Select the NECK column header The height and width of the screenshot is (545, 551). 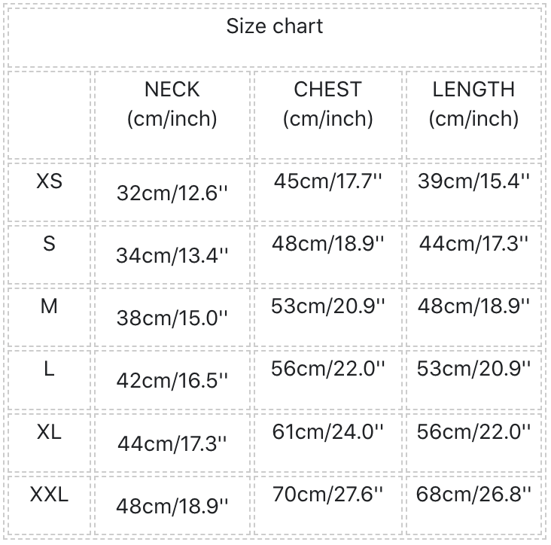(172, 103)
